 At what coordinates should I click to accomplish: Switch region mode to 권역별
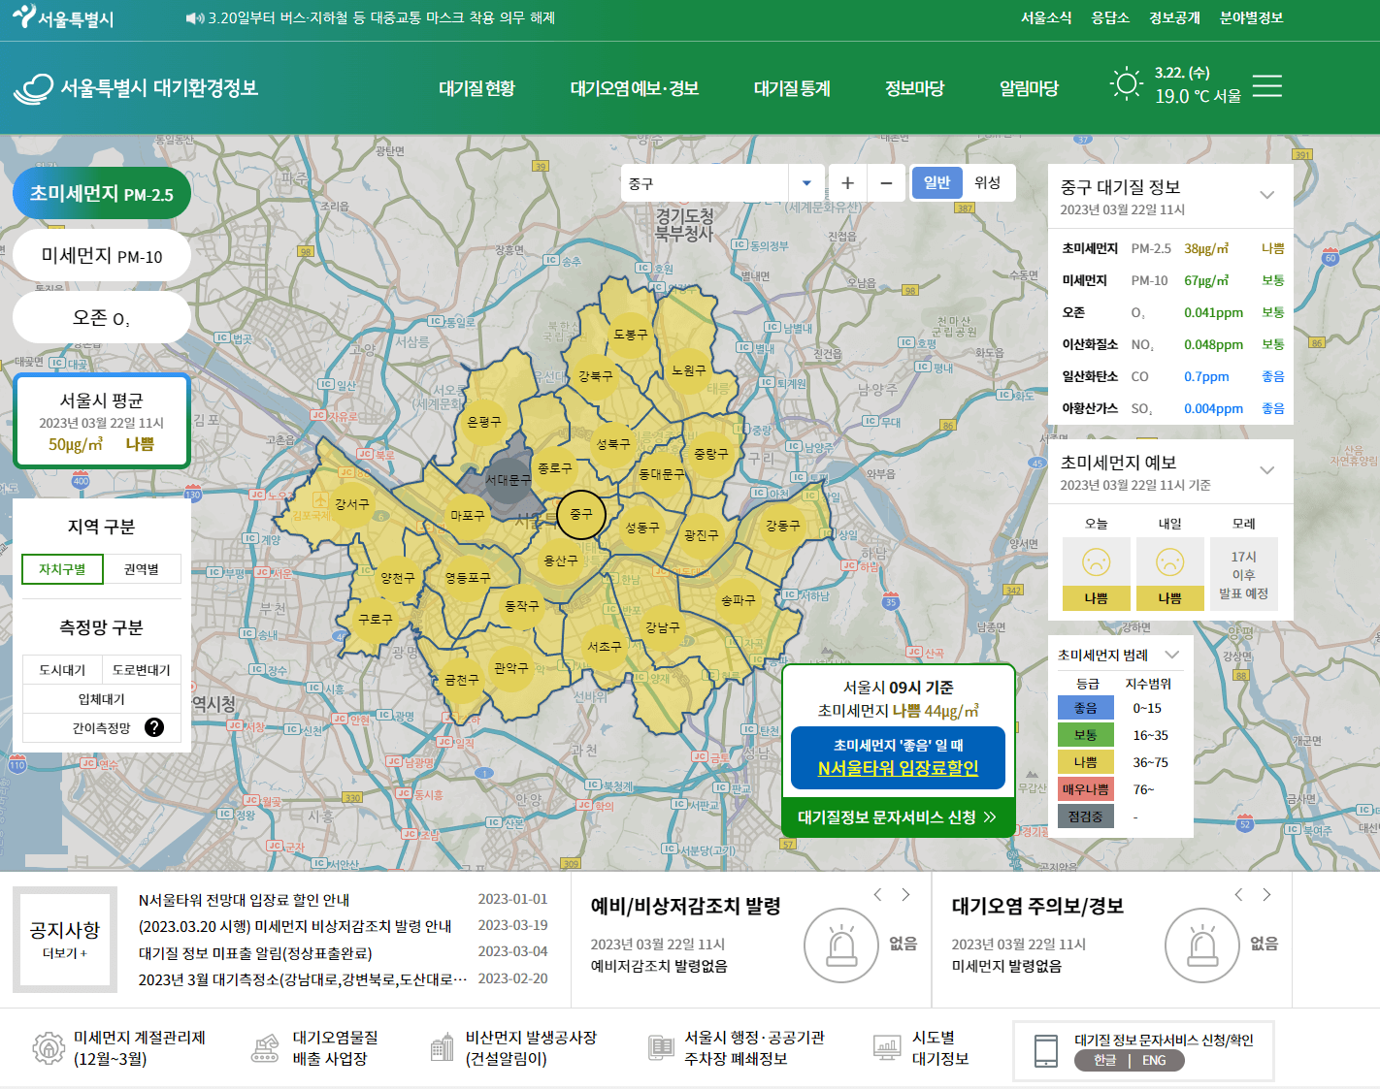tap(142, 569)
